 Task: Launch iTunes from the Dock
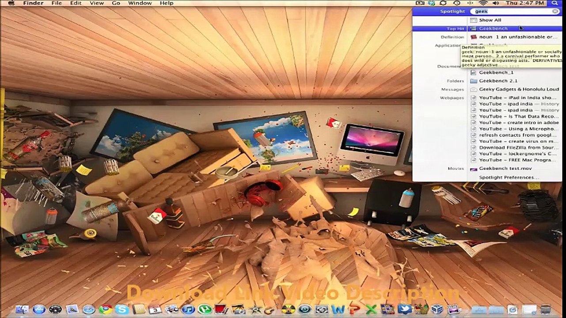(x=189, y=309)
